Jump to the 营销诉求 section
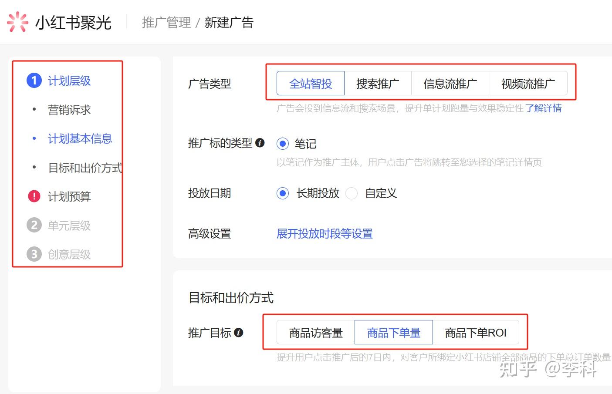Viewport: 612px width, 394px height. pos(69,110)
